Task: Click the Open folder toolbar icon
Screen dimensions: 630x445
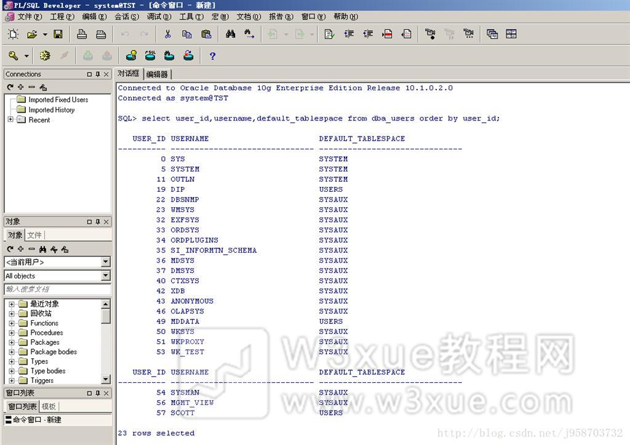Action: click(32, 34)
